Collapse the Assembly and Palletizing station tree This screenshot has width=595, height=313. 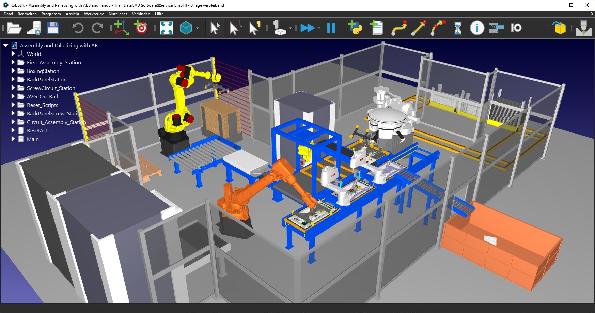click(x=6, y=45)
